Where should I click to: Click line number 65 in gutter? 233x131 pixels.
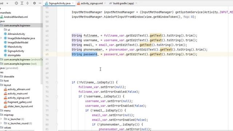(x=47, y=54)
